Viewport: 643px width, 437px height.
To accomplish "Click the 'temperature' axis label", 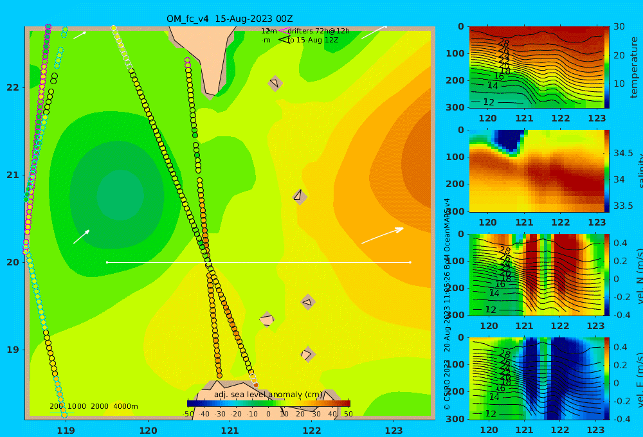I will tap(634, 67).
